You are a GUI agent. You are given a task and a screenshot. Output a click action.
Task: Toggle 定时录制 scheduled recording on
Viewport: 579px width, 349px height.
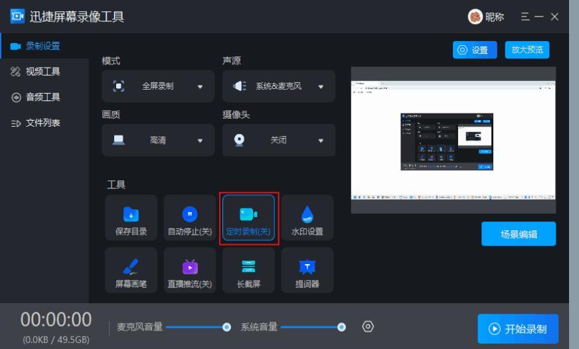(248, 218)
